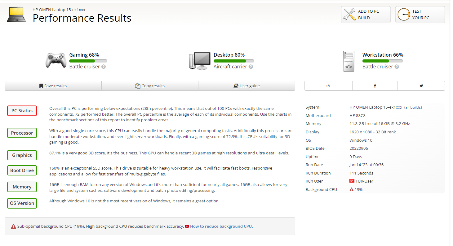
Task: Open the User guide
Action: 246,86
